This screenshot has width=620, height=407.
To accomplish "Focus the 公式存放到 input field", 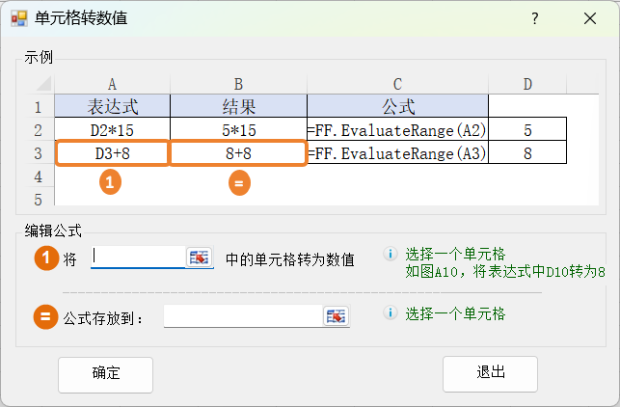I will tap(243, 315).
